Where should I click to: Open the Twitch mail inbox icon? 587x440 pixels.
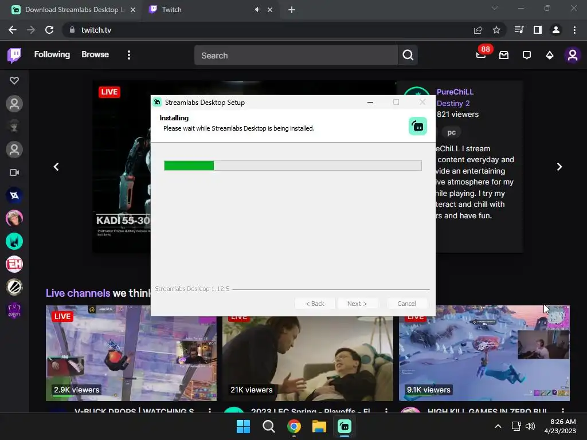pos(504,55)
